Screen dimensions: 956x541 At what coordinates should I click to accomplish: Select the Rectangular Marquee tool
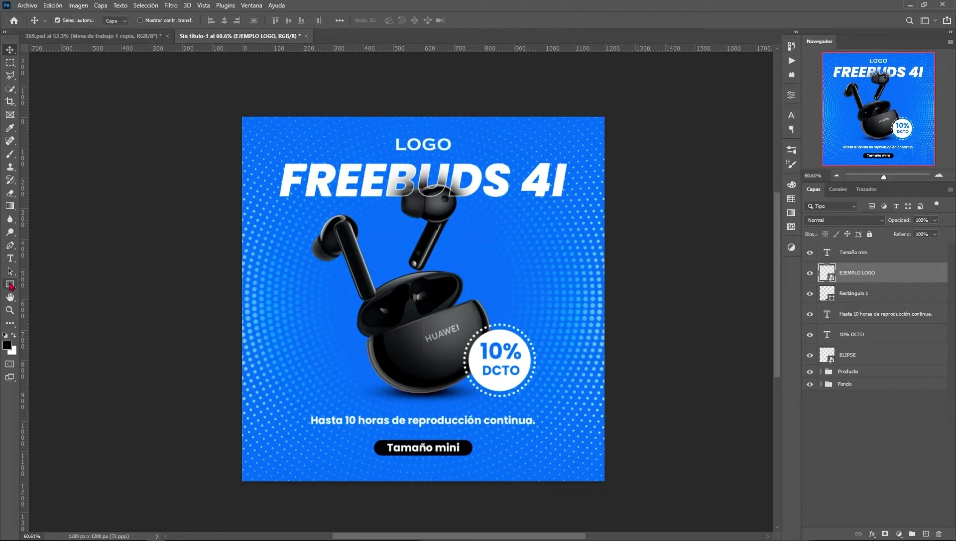(10, 63)
